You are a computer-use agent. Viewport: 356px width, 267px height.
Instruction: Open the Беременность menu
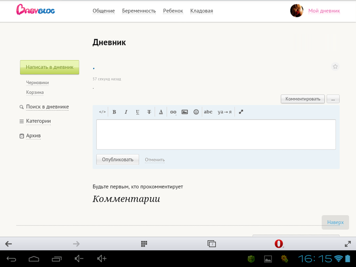click(139, 11)
